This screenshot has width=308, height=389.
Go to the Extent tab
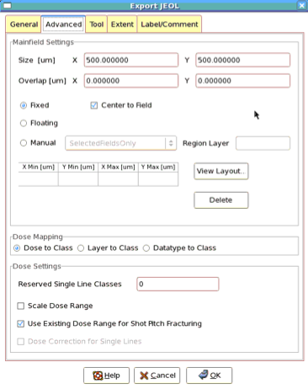pos(122,24)
